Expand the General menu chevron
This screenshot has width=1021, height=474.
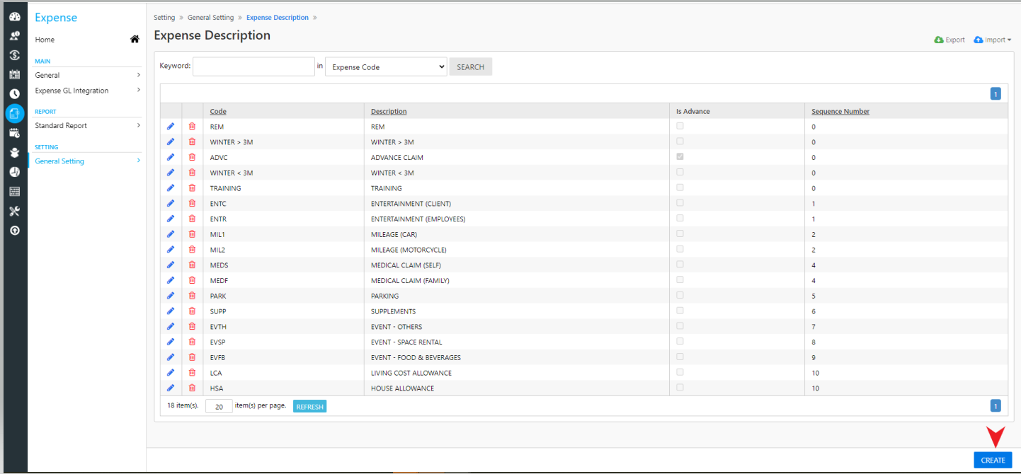pos(139,75)
